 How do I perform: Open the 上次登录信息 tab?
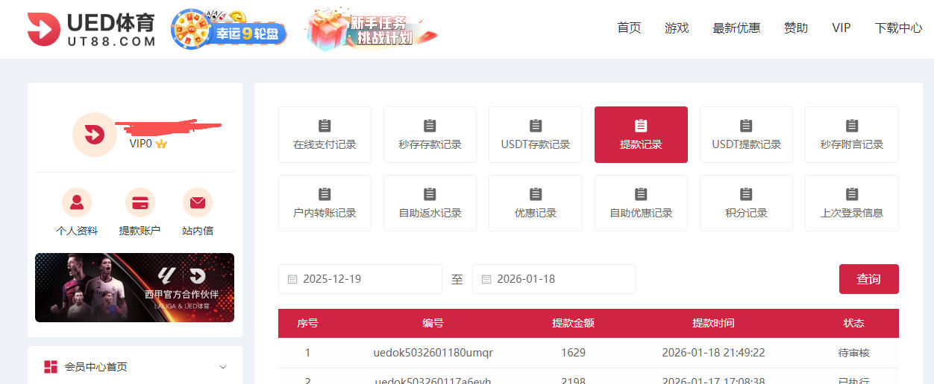[x=851, y=203]
